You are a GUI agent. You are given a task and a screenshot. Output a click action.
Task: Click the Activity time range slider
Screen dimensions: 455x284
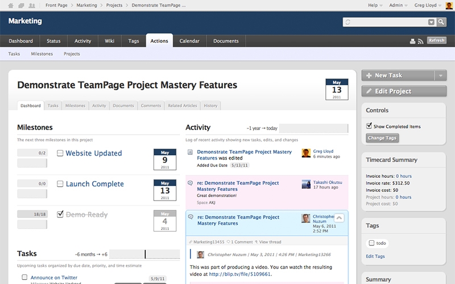[x=312, y=128]
